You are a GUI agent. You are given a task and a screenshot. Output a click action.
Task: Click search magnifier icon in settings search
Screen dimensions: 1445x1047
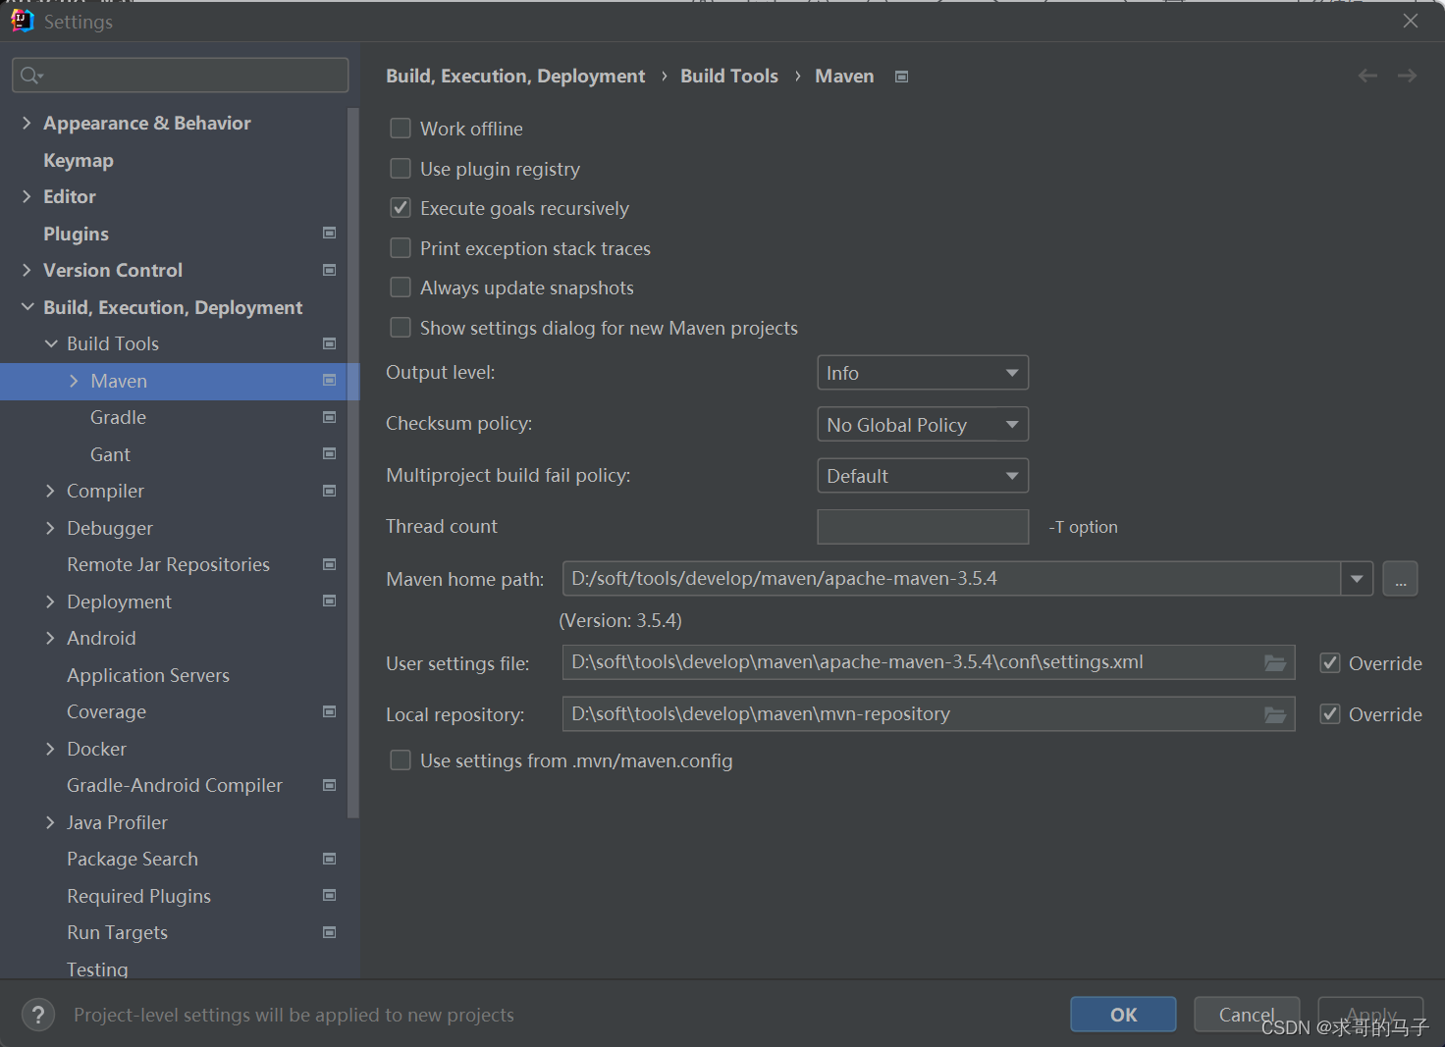(x=31, y=76)
